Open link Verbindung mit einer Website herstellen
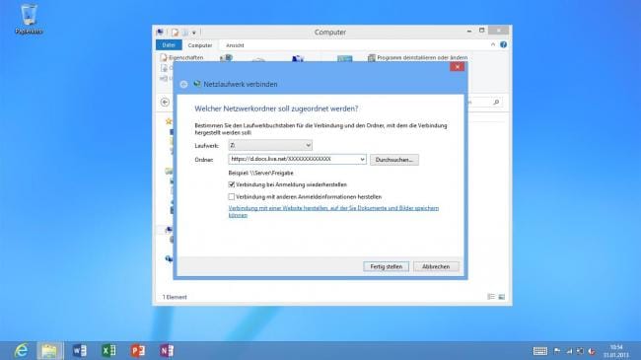This screenshot has height=360, width=641. 333,211
